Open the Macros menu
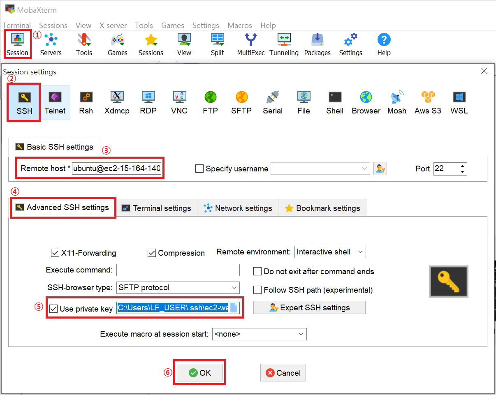This screenshot has width=496, height=395. point(240,25)
